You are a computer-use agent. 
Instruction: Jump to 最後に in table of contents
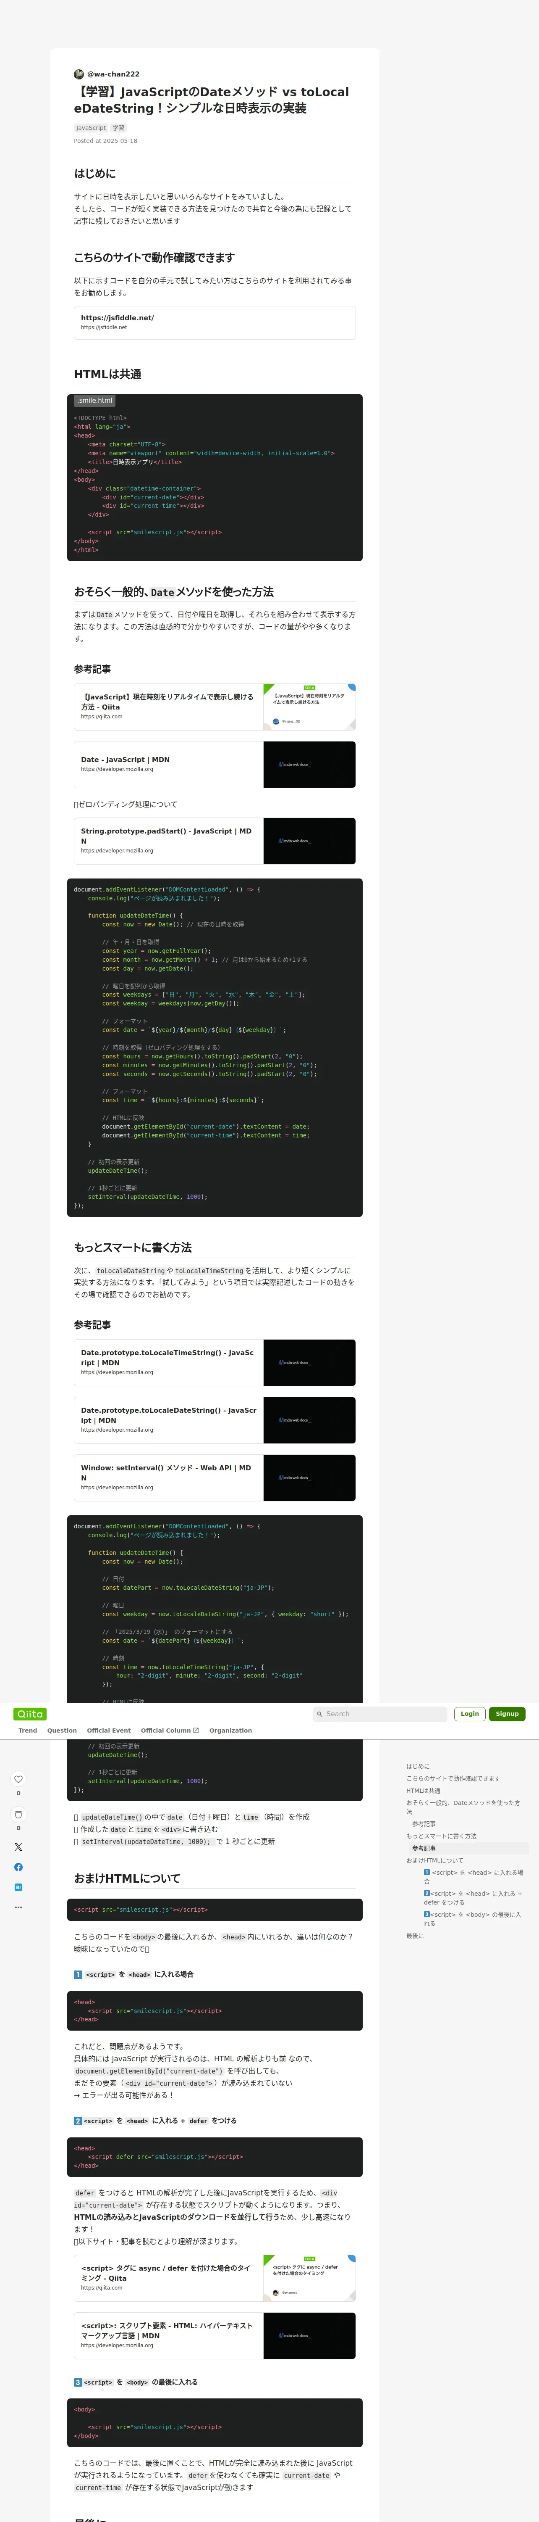tap(415, 1936)
